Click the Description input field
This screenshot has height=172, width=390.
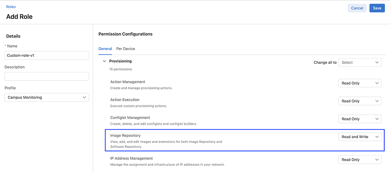tap(47, 76)
